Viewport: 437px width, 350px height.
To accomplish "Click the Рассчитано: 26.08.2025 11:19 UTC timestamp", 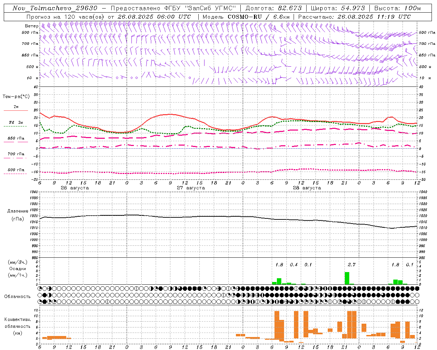I will (354, 17).
